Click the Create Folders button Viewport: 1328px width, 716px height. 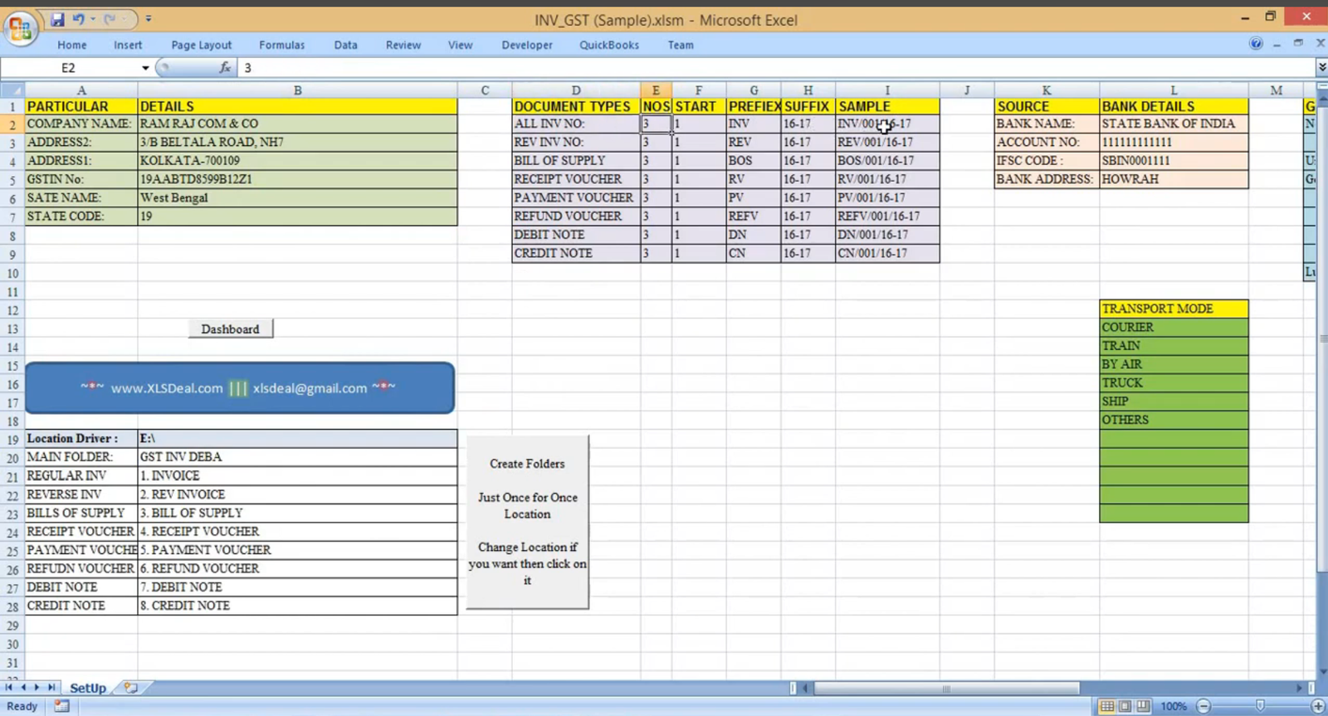(x=527, y=522)
